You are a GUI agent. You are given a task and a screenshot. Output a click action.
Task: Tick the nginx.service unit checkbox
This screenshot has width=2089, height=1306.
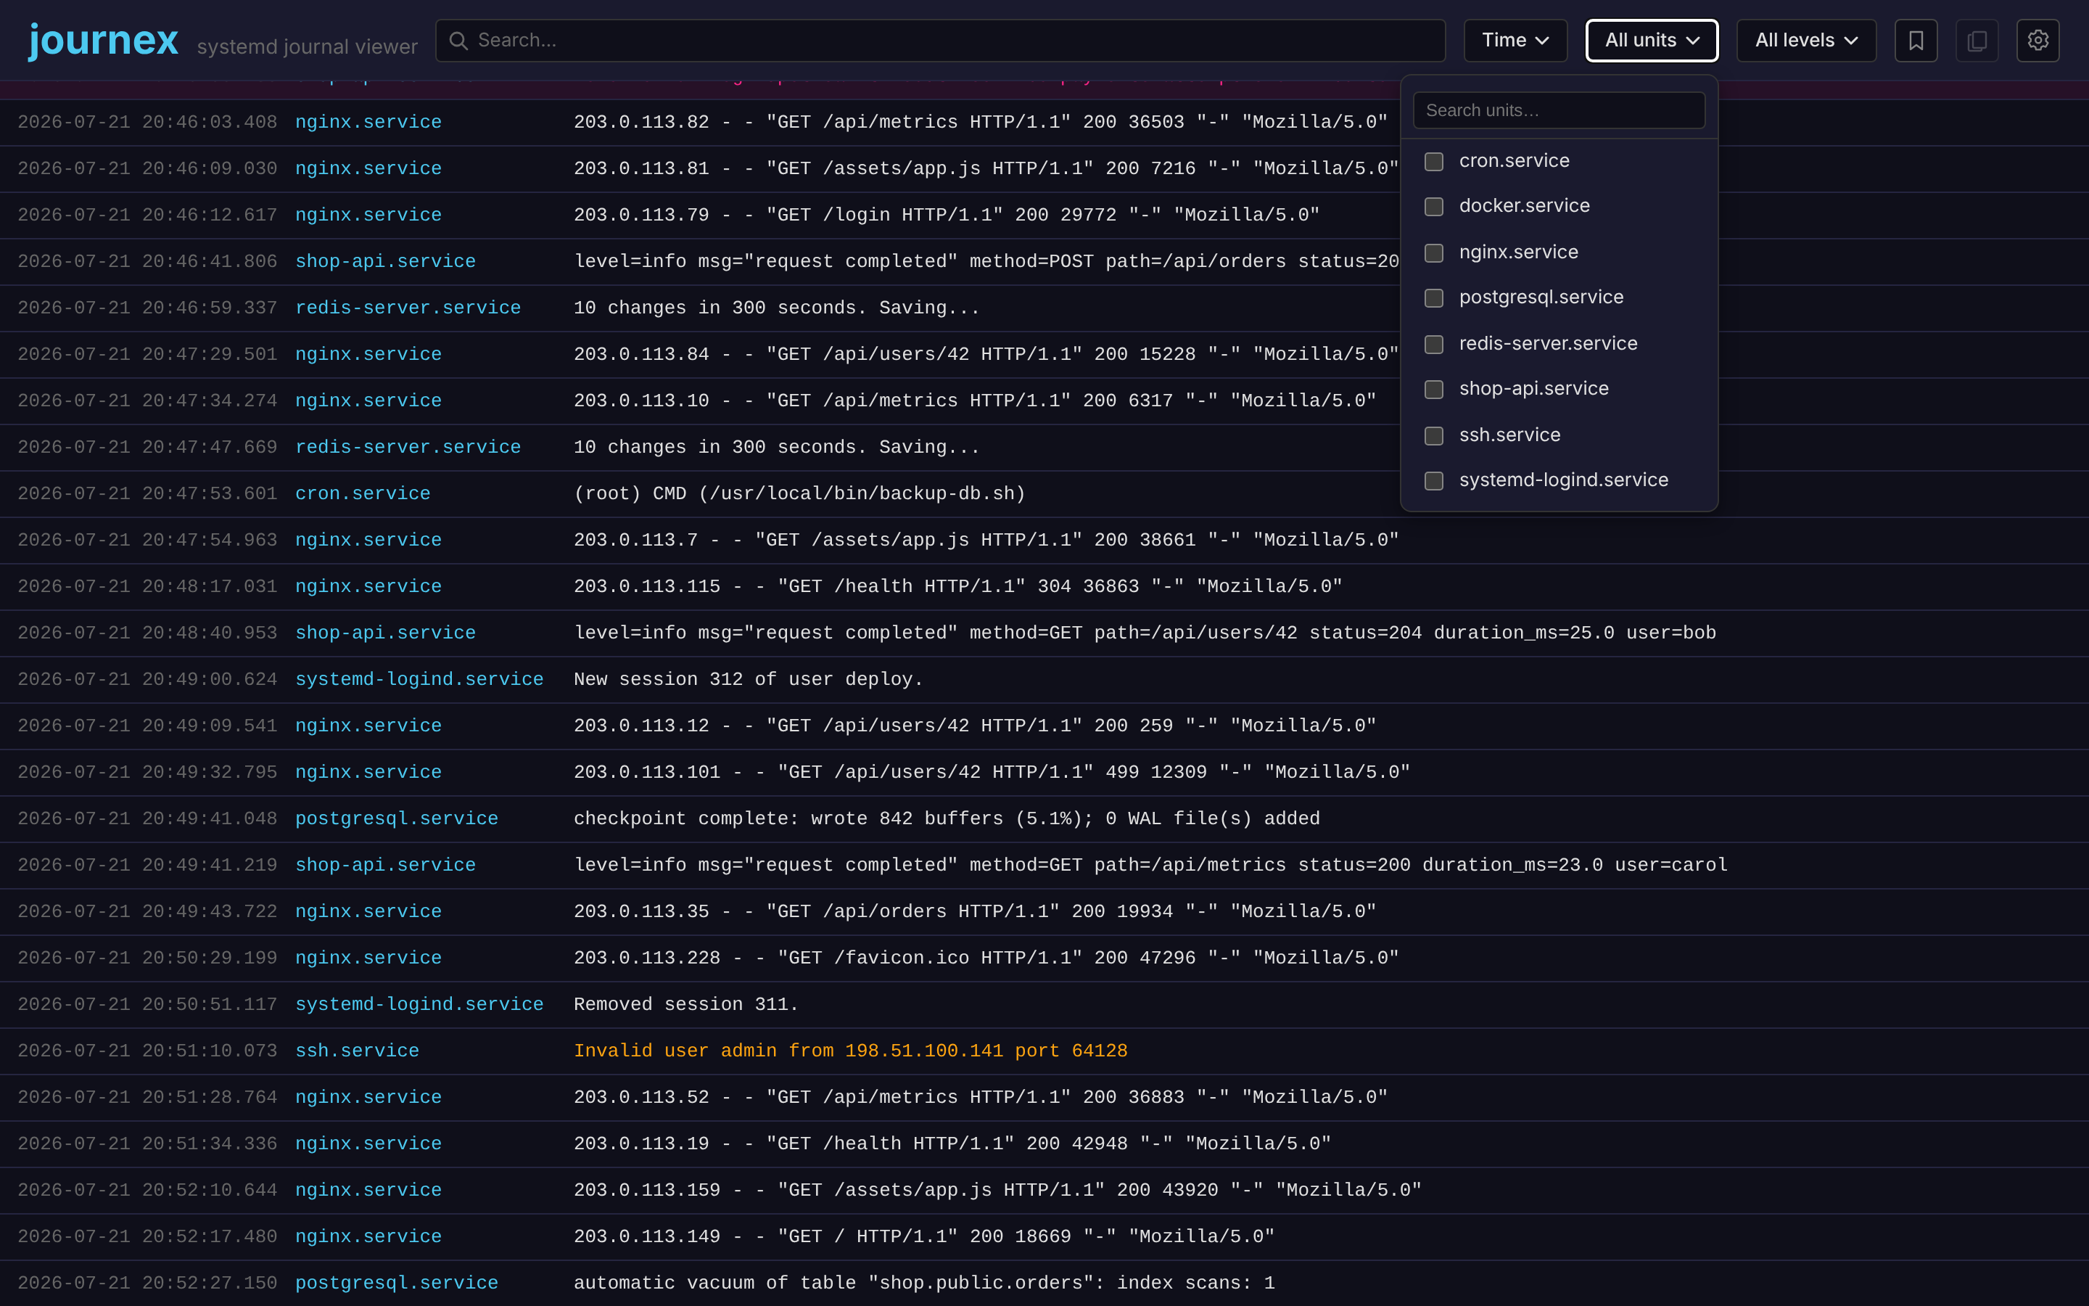click(1434, 253)
